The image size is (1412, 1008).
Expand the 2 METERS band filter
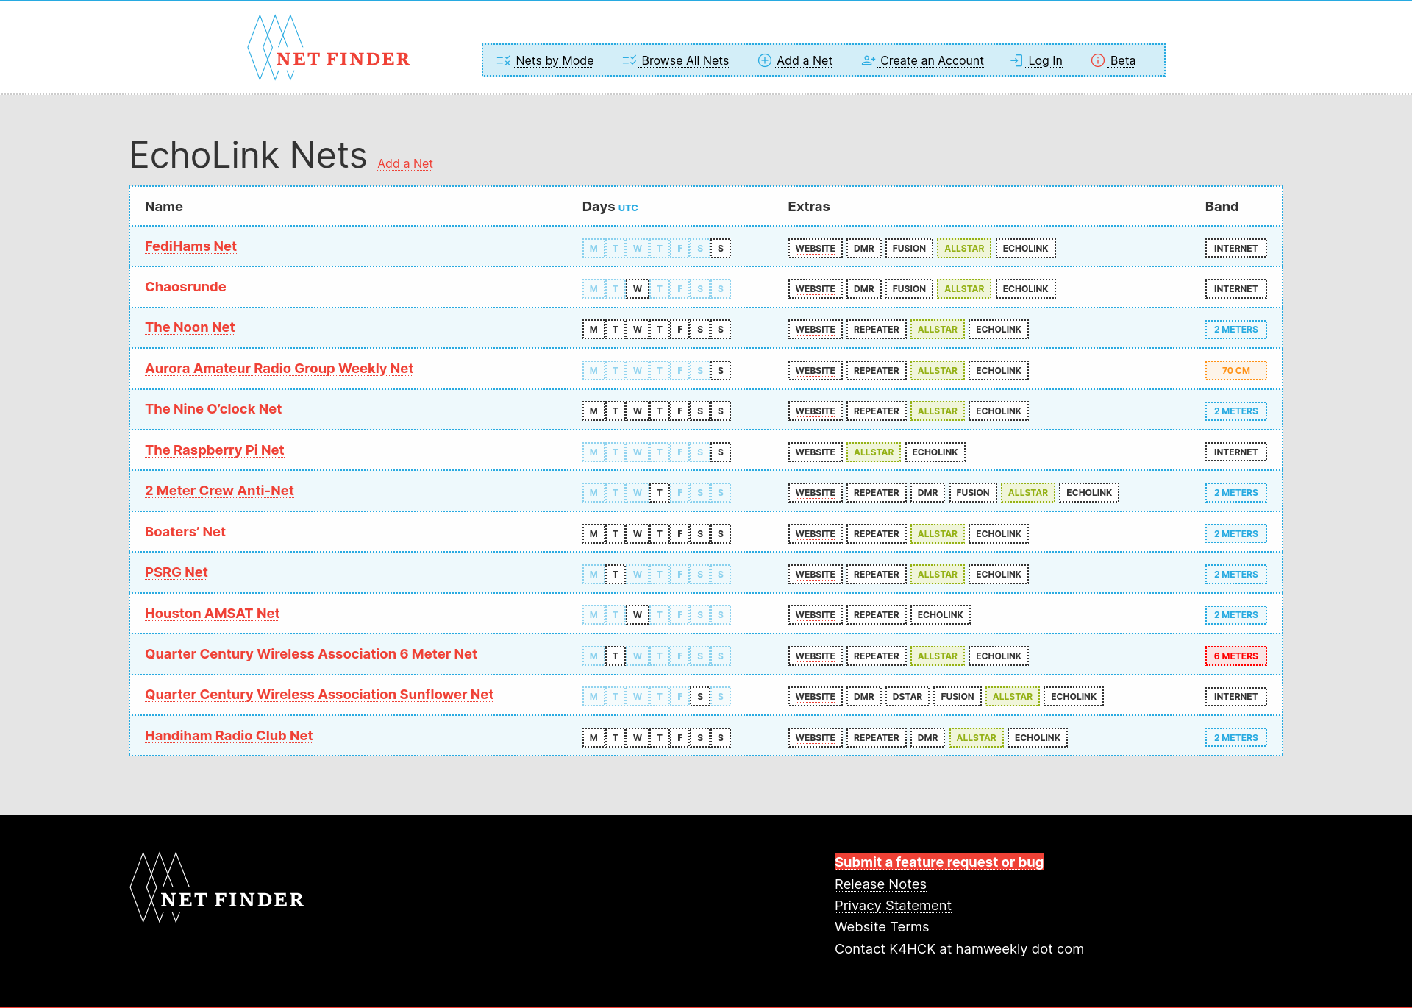(x=1235, y=330)
